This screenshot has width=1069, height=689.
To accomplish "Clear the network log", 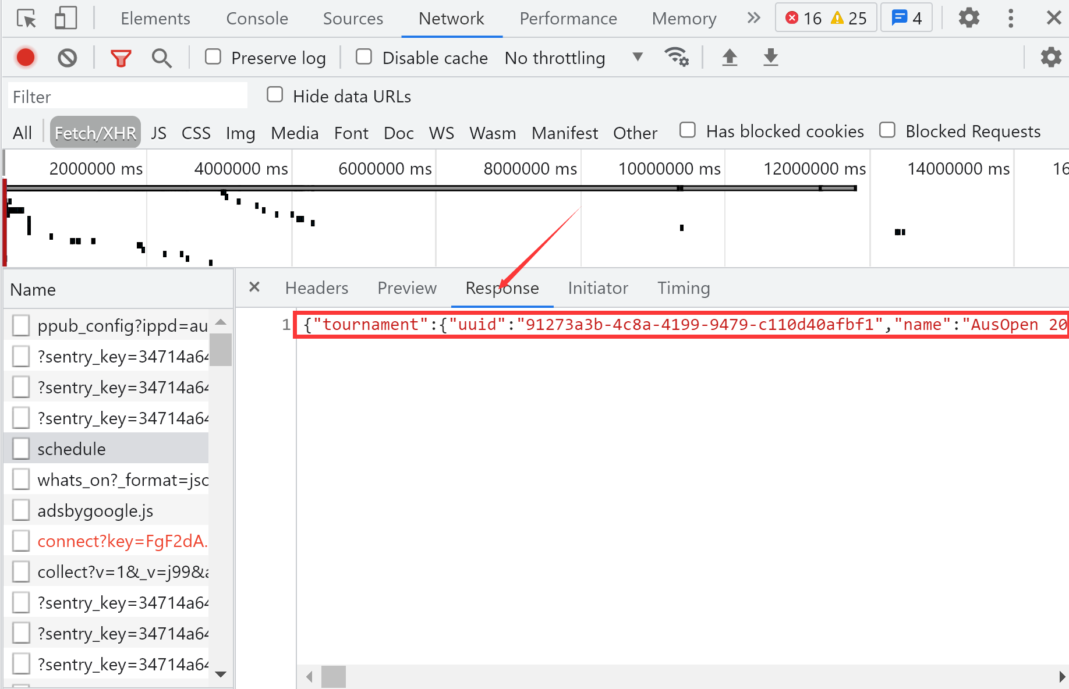I will coord(68,58).
